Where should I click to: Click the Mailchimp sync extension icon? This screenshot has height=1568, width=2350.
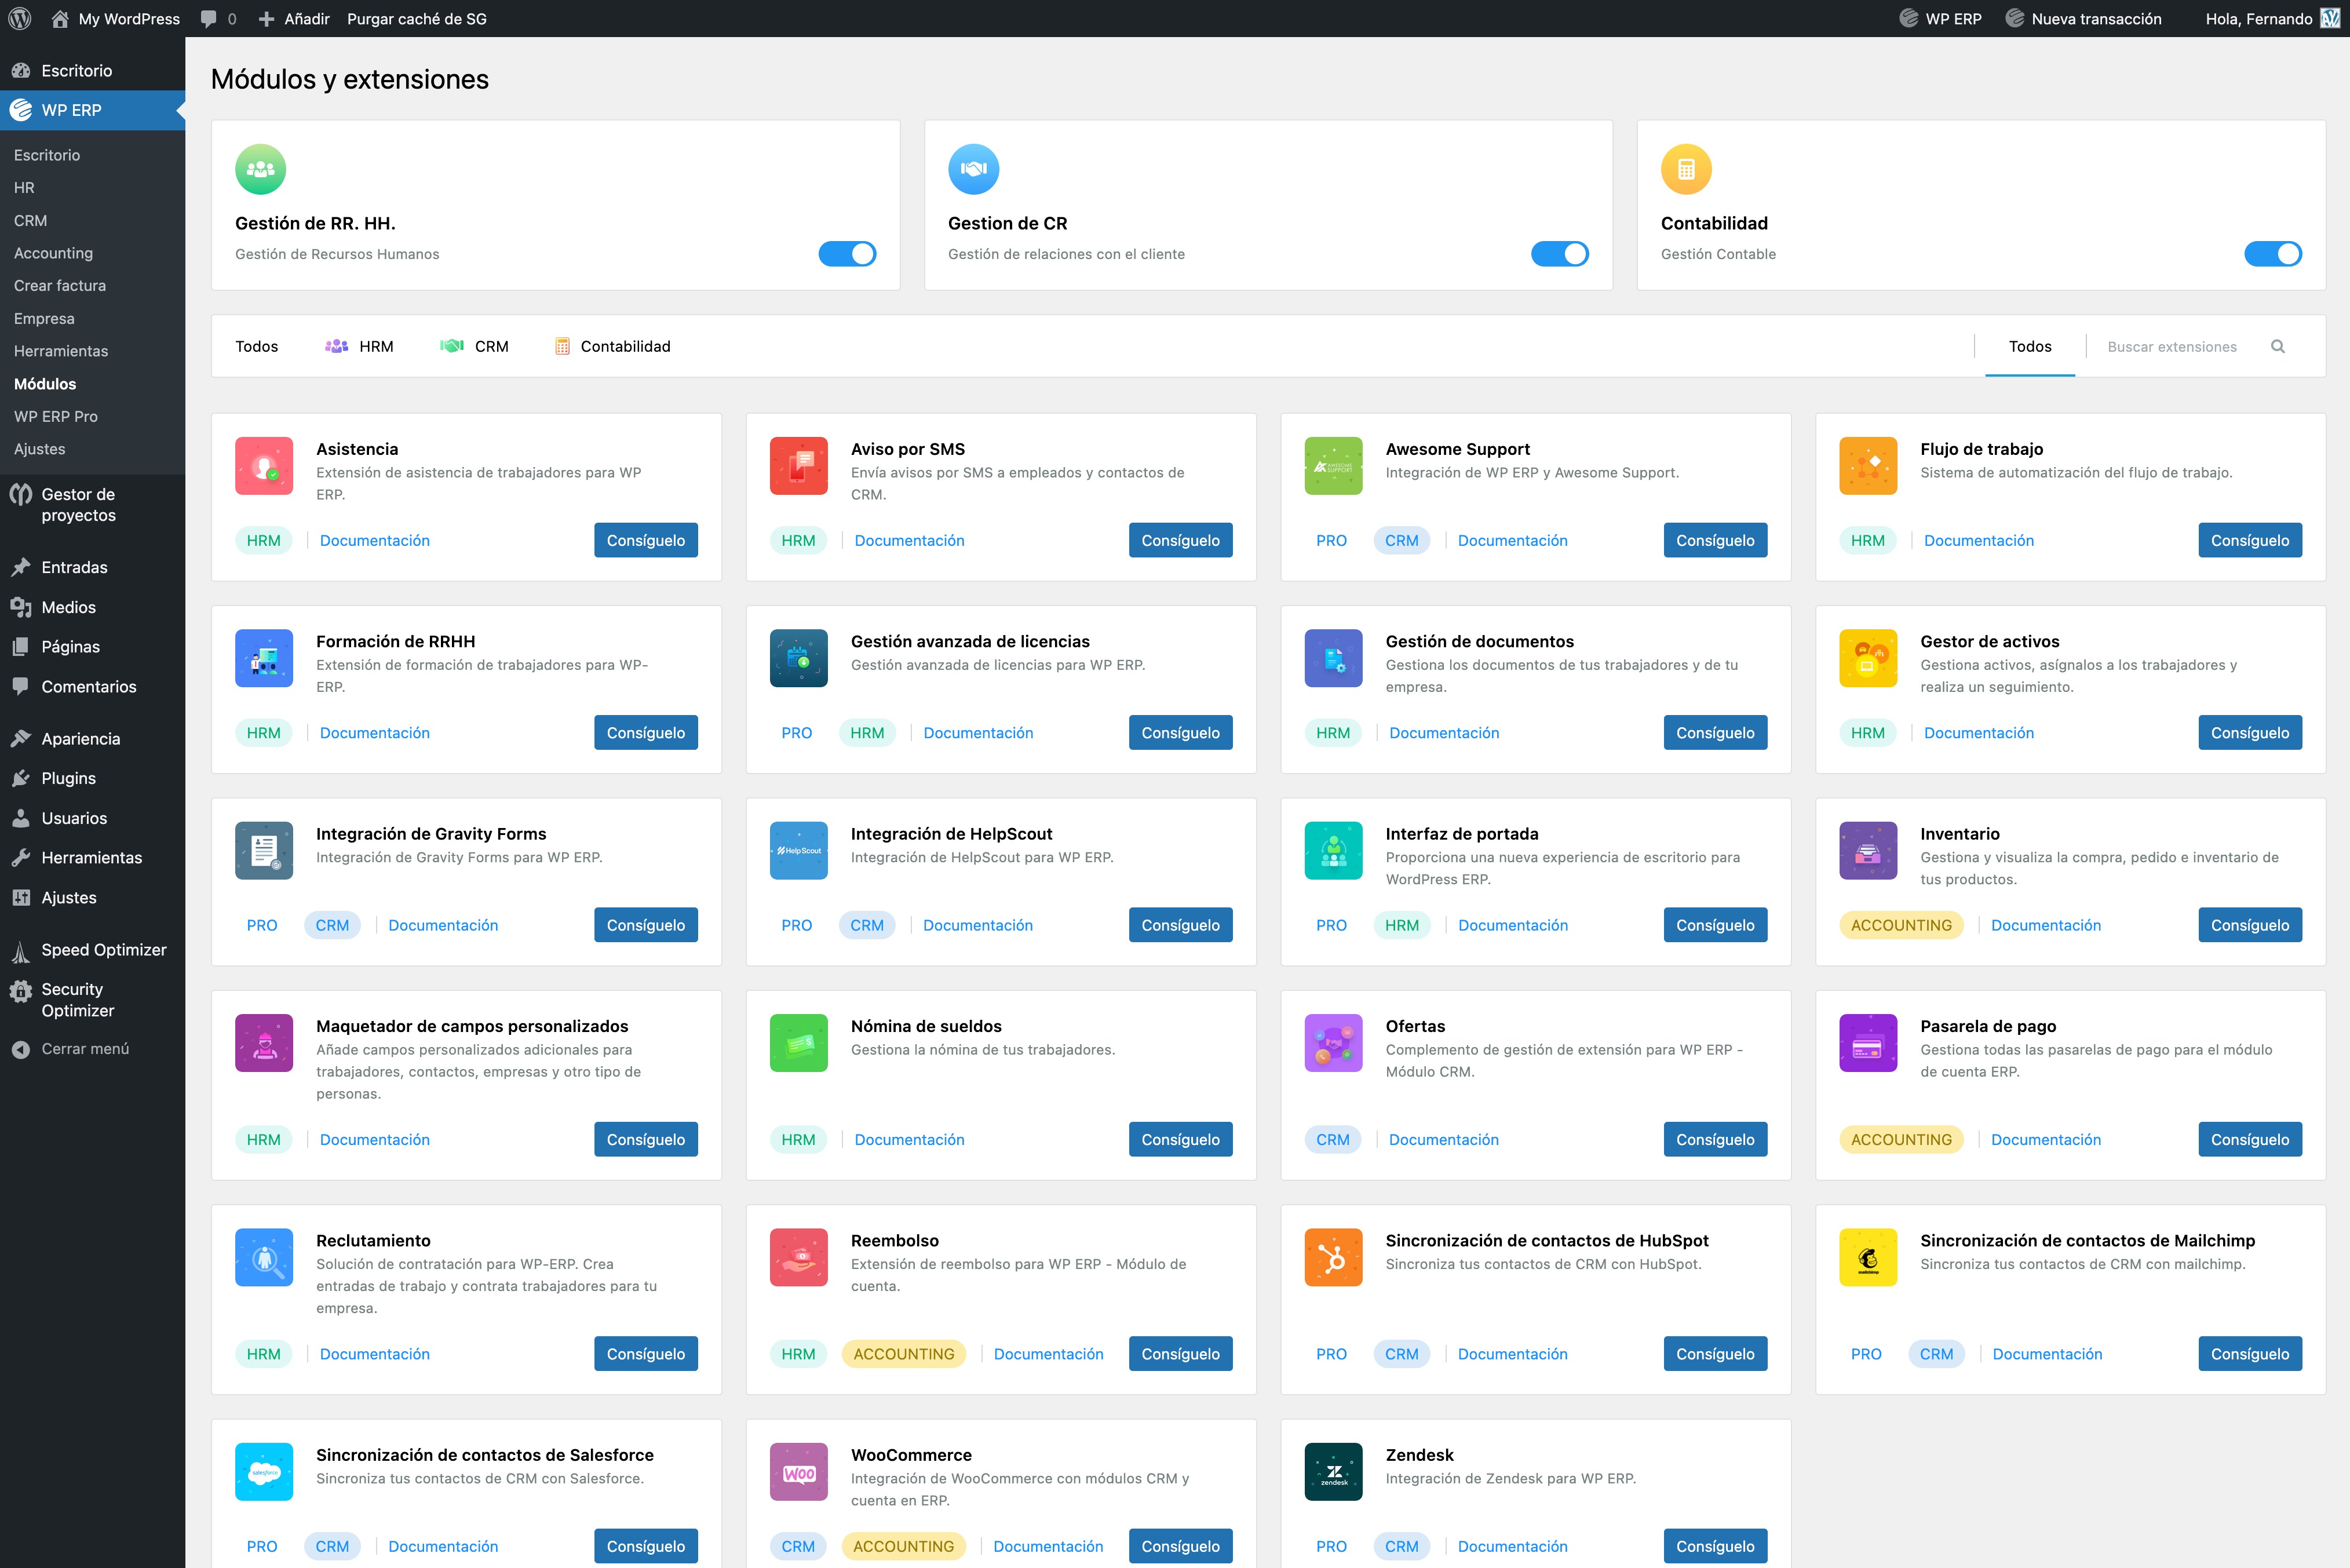(x=1868, y=1257)
